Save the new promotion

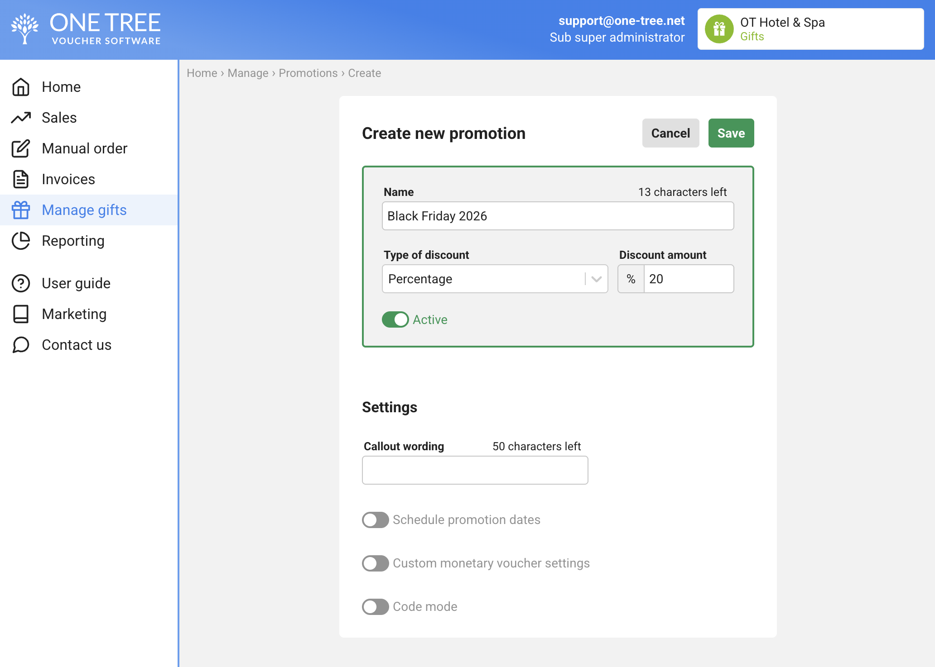731,133
